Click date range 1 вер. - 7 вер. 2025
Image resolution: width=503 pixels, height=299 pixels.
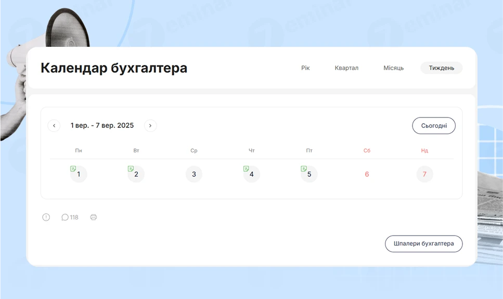pyautogui.click(x=102, y=125)
